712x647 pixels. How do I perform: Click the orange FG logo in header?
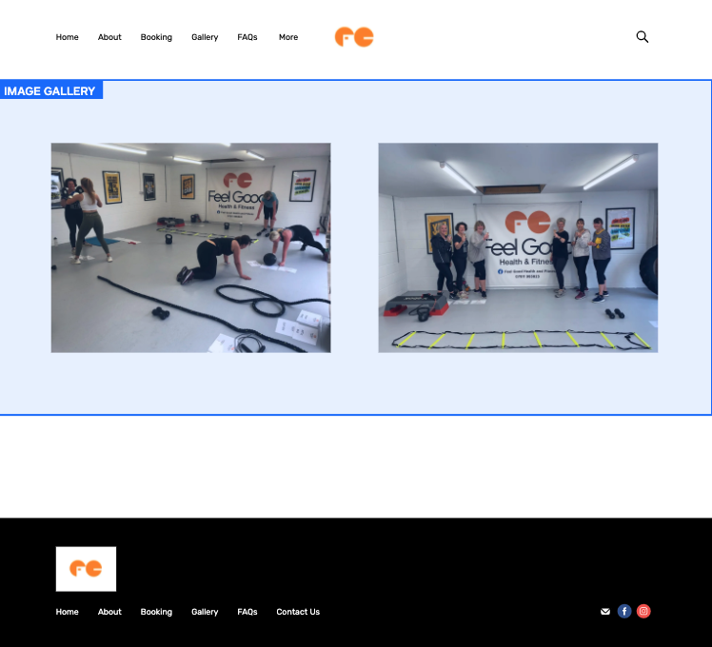point(354,37)
